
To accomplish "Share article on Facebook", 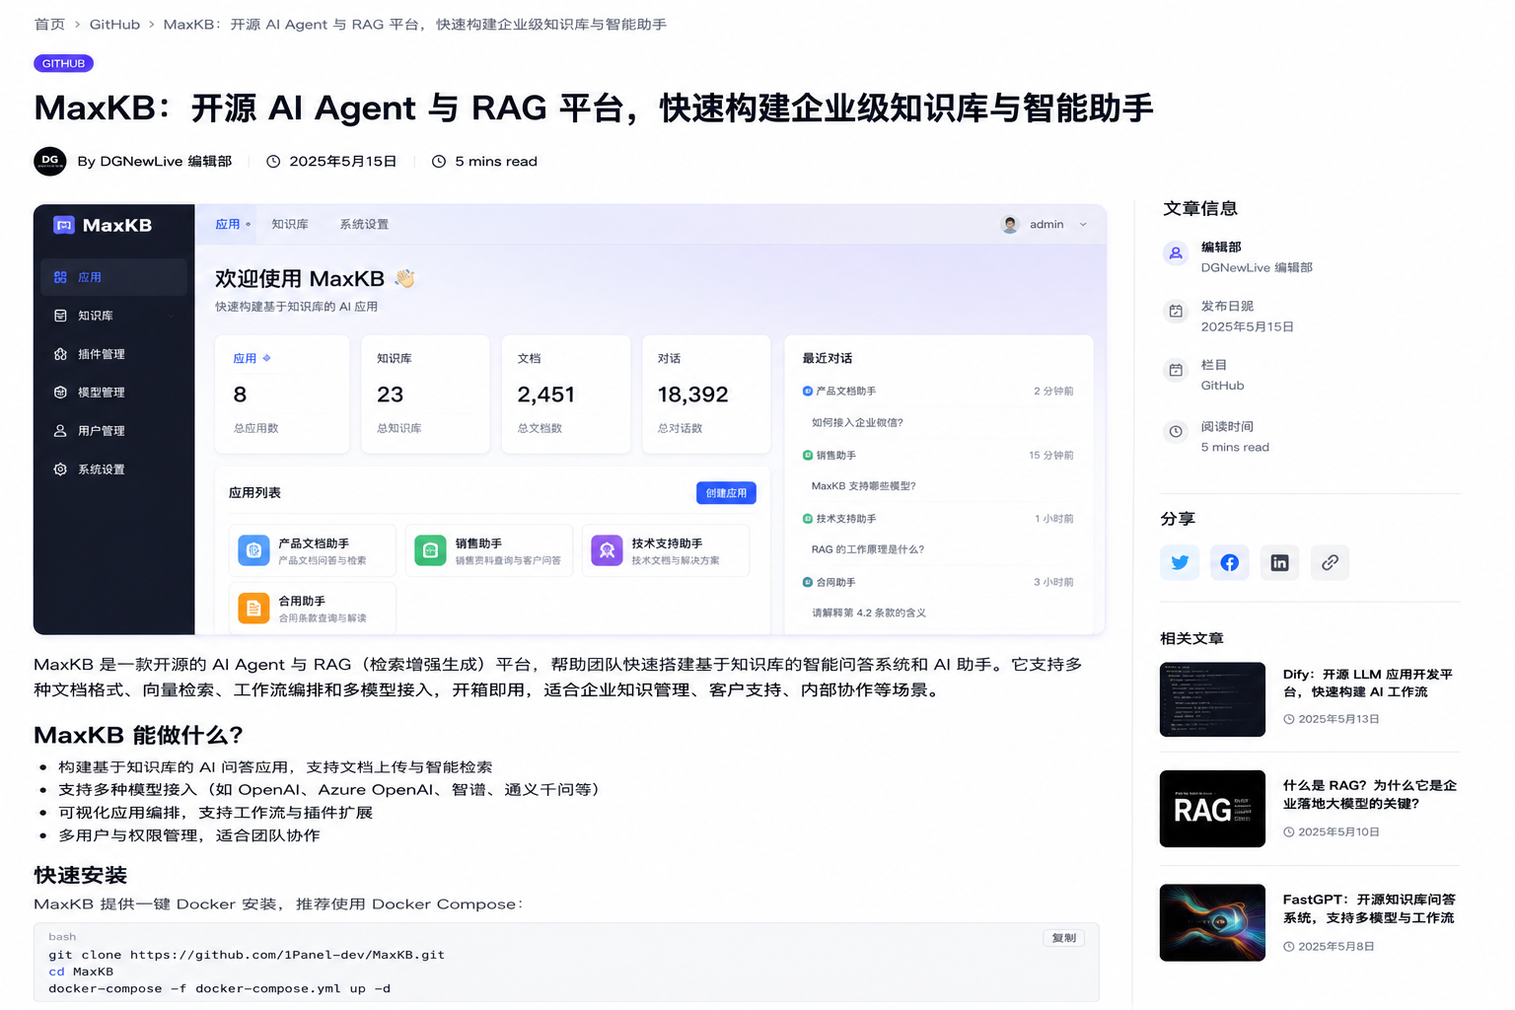I will pyautogui.click(x=1229, y=562).
